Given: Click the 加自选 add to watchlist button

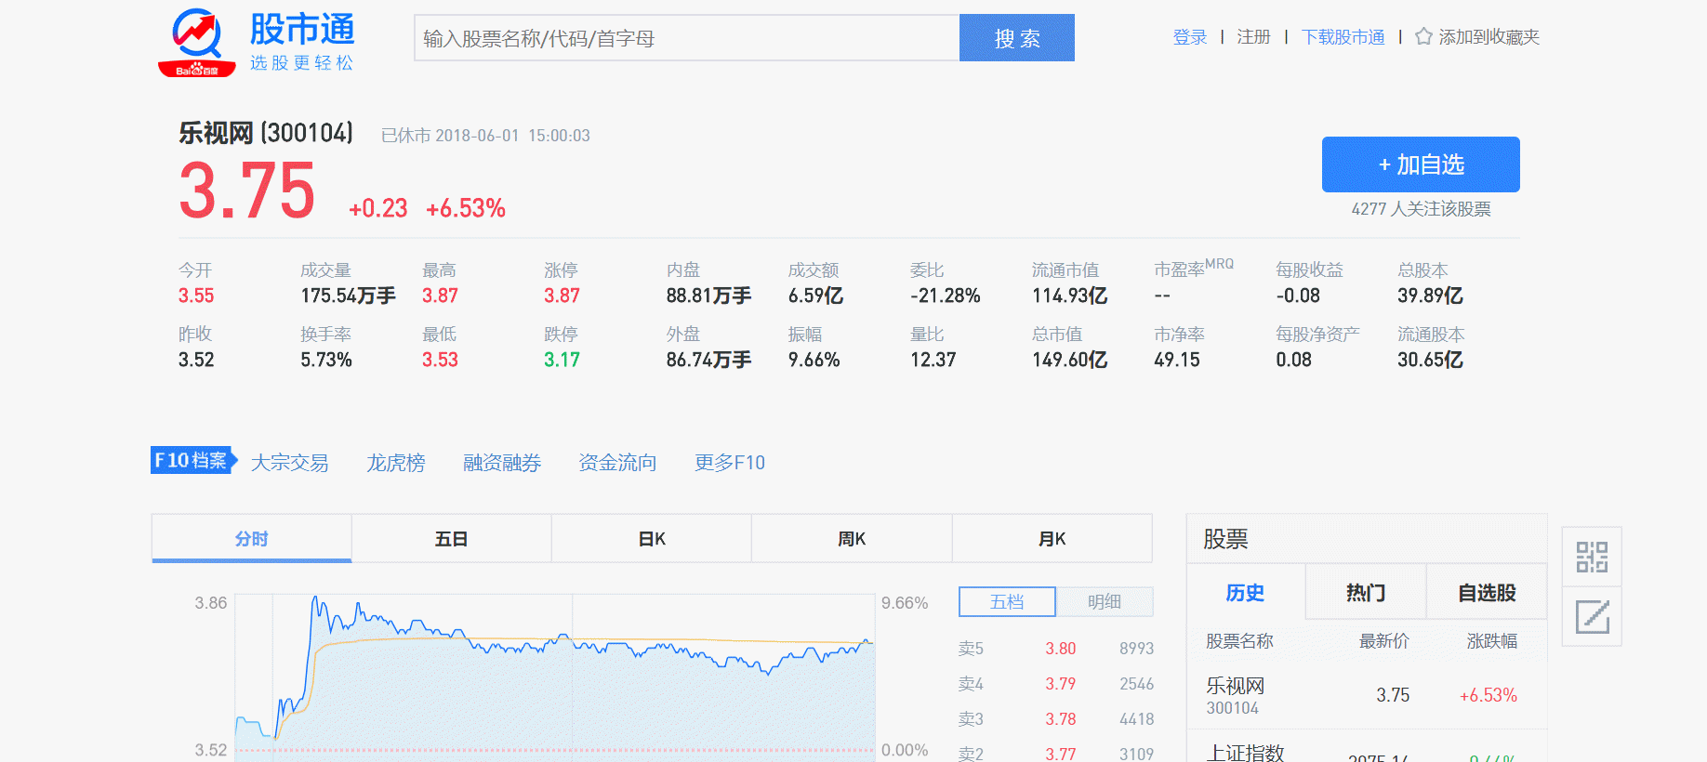Looking at the screenshot, I should point(1420,164).
